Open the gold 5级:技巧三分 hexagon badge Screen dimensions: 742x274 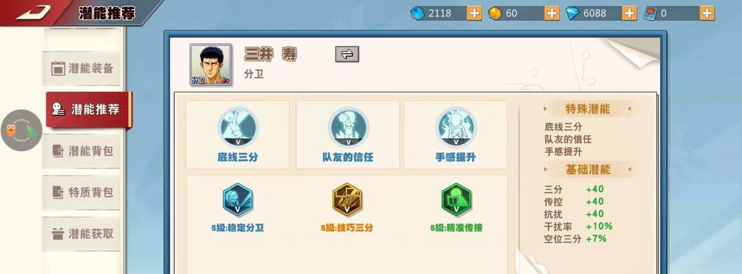[347, 200]
